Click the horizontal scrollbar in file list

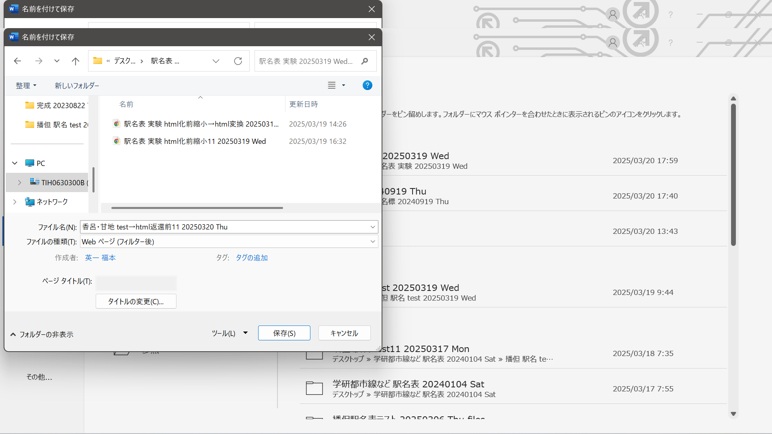point(197,208)
